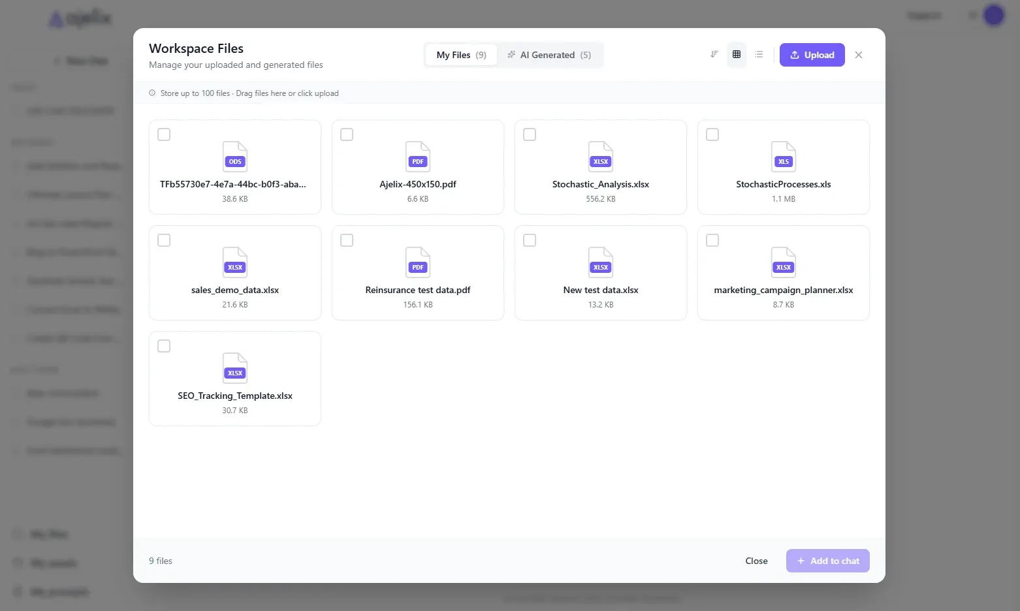The width and height of the screenshot is (1020, 611).
Task: Click Add to chat button
Action: [x=828, y=561]
